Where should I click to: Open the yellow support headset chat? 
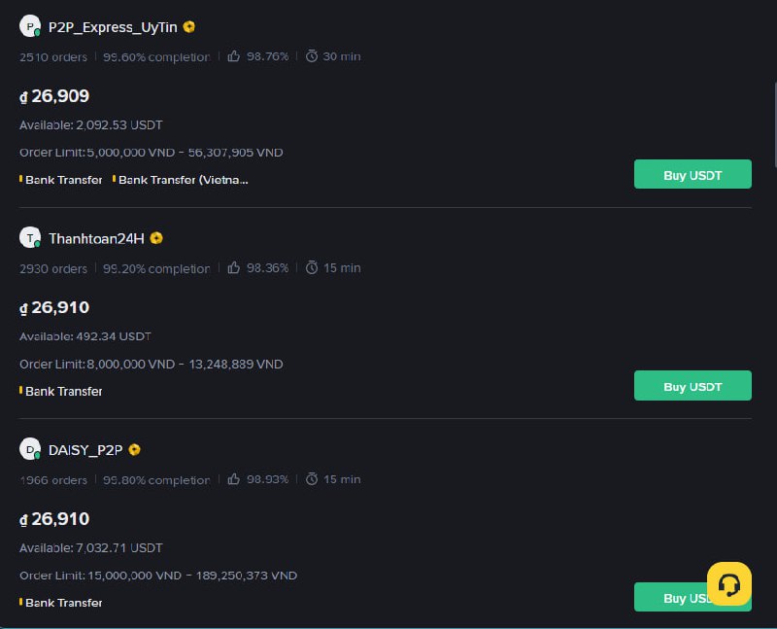pyautogui.click(x=728, y=584)
